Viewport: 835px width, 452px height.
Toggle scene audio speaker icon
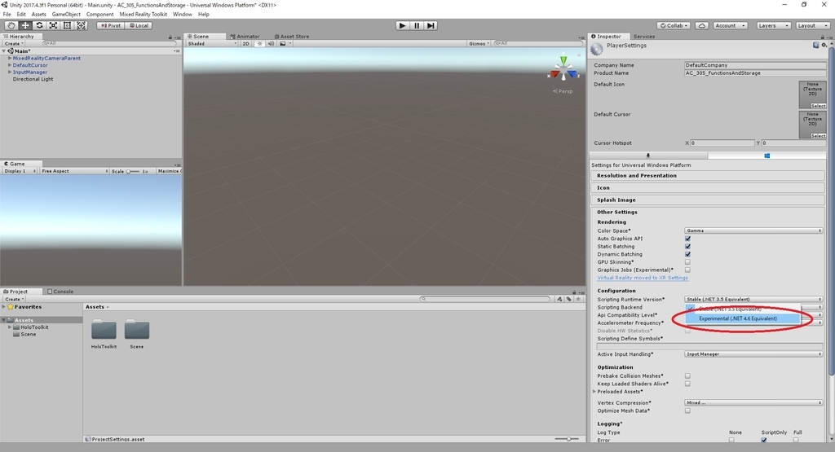pos(271,44)
